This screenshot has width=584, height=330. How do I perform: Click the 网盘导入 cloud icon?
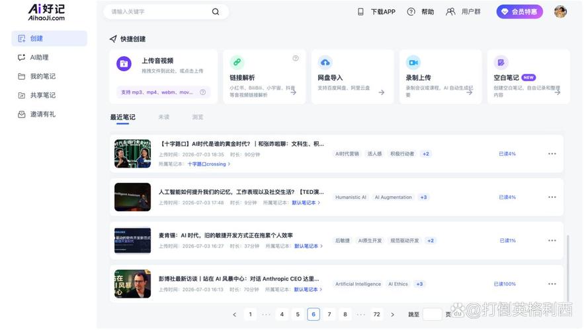click(x=325, y=63)
